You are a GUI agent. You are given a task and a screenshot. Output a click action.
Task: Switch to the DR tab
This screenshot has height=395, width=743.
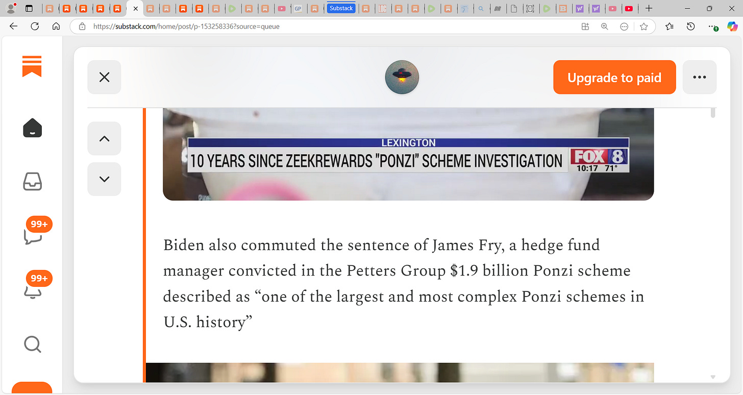(498, 8)
